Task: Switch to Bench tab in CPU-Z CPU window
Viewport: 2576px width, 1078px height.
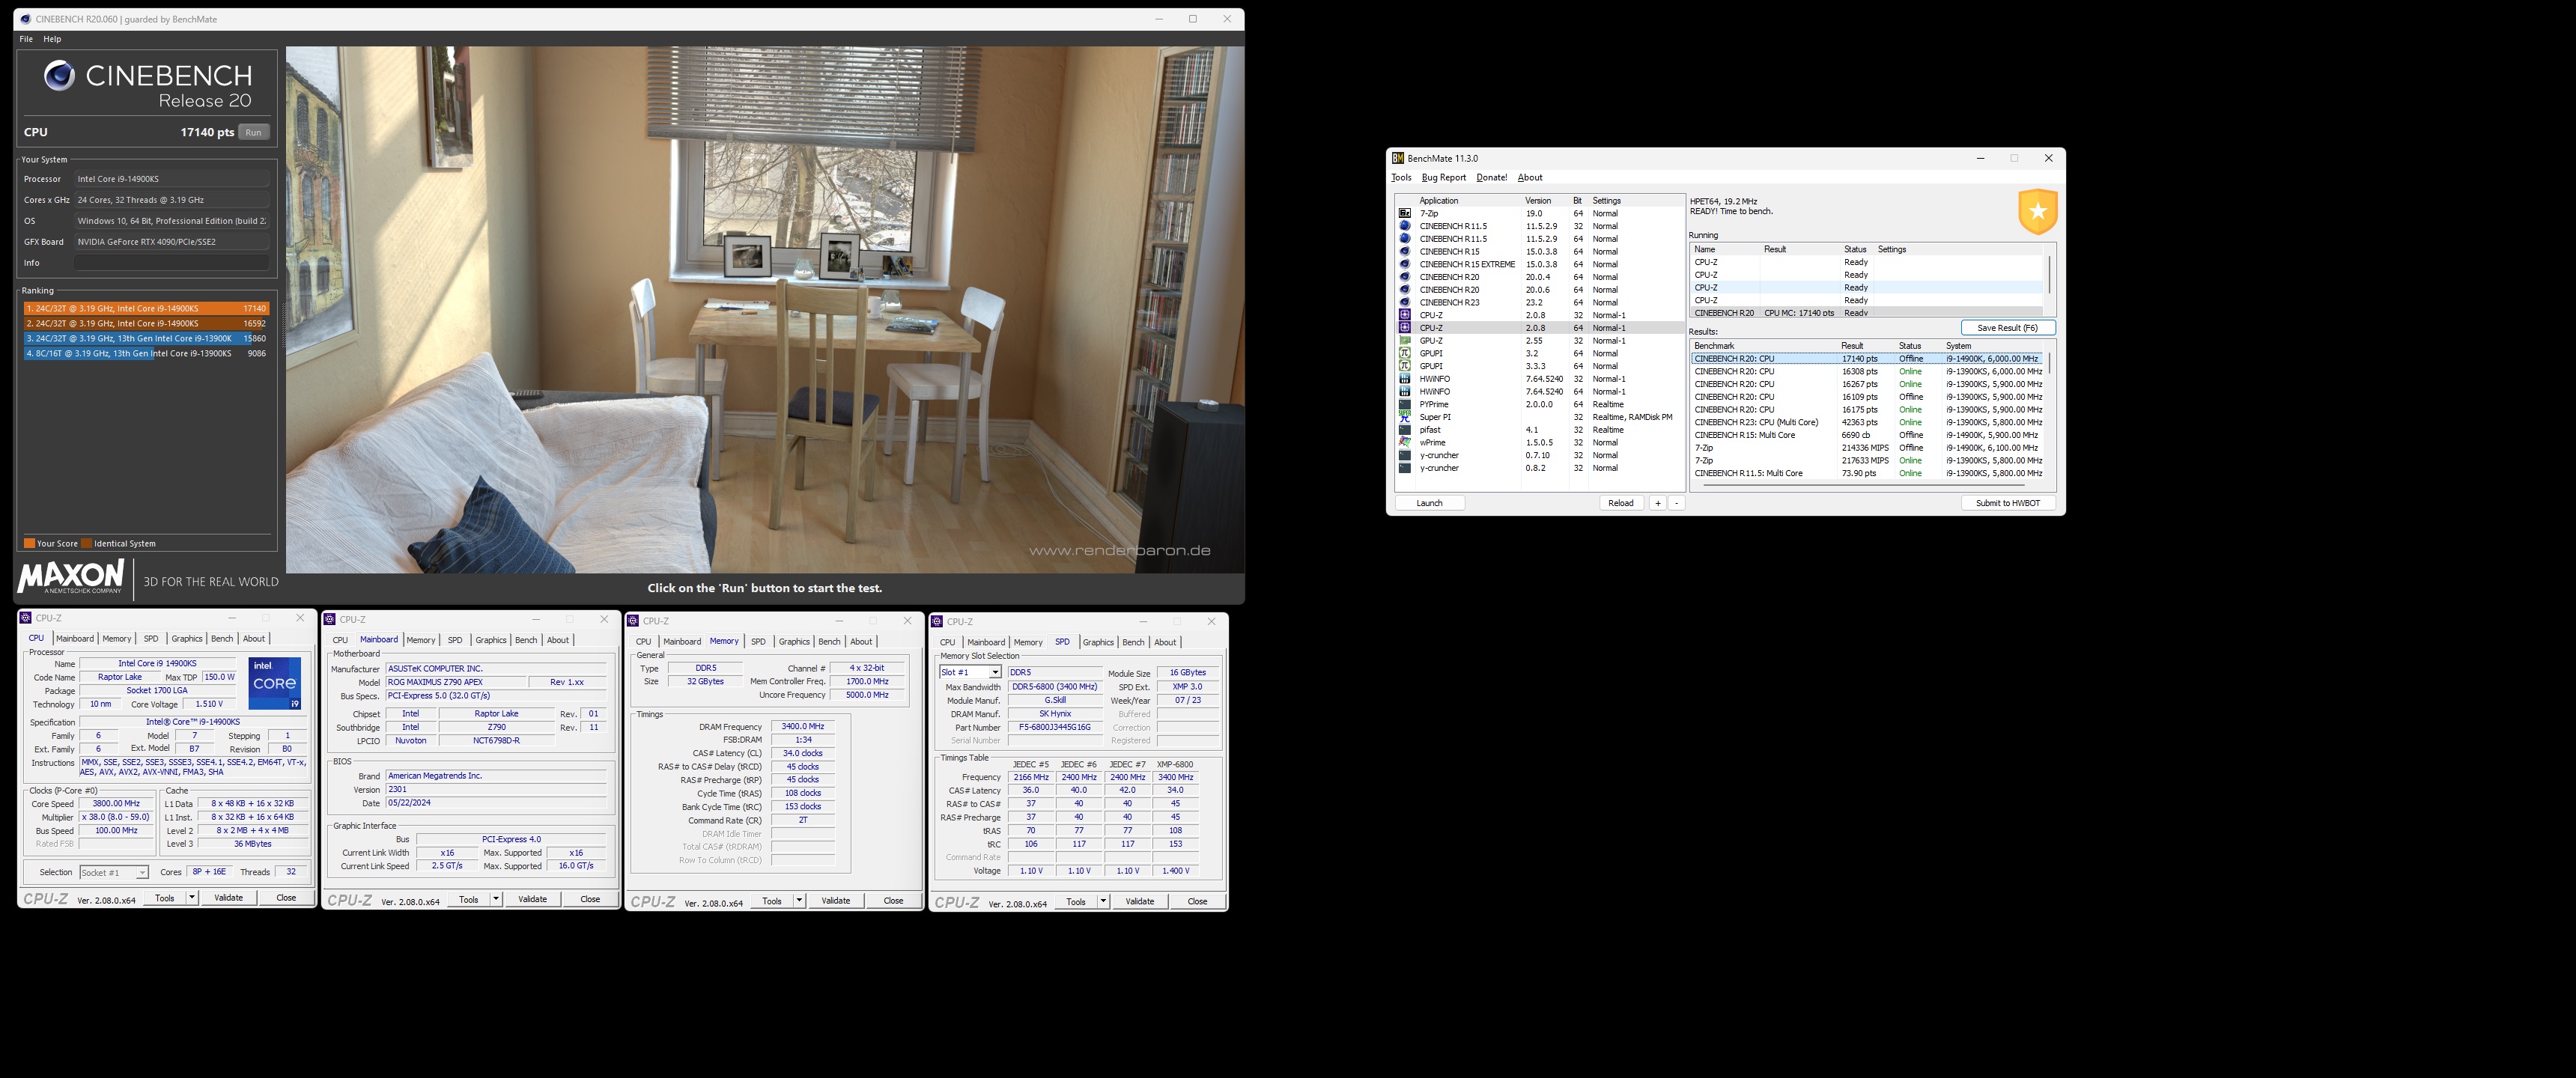Action: tap(222, 638)
